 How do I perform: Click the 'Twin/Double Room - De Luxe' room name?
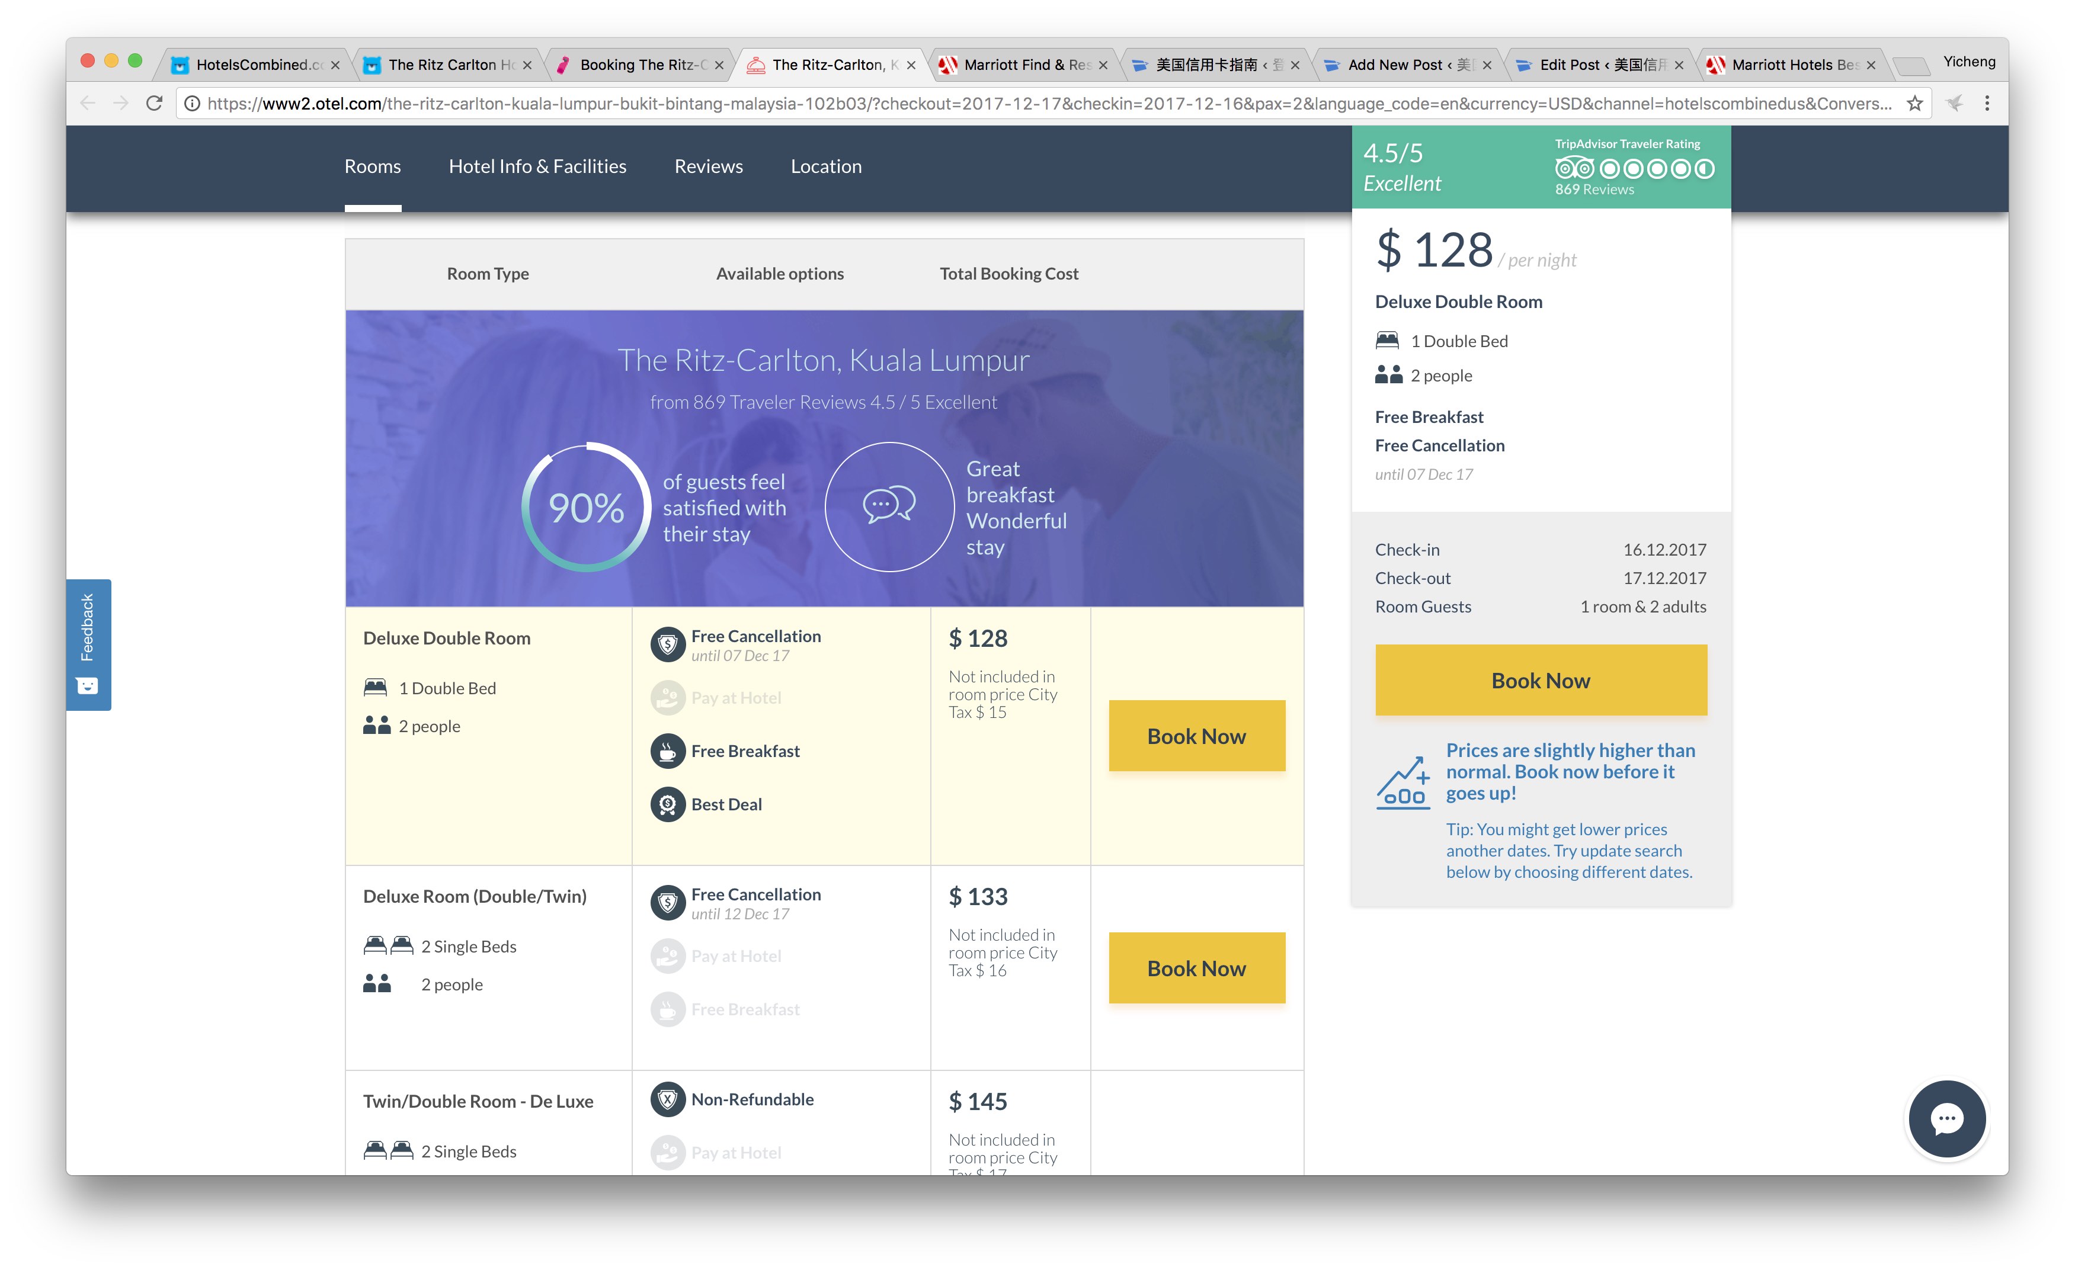click(478, 1101)
